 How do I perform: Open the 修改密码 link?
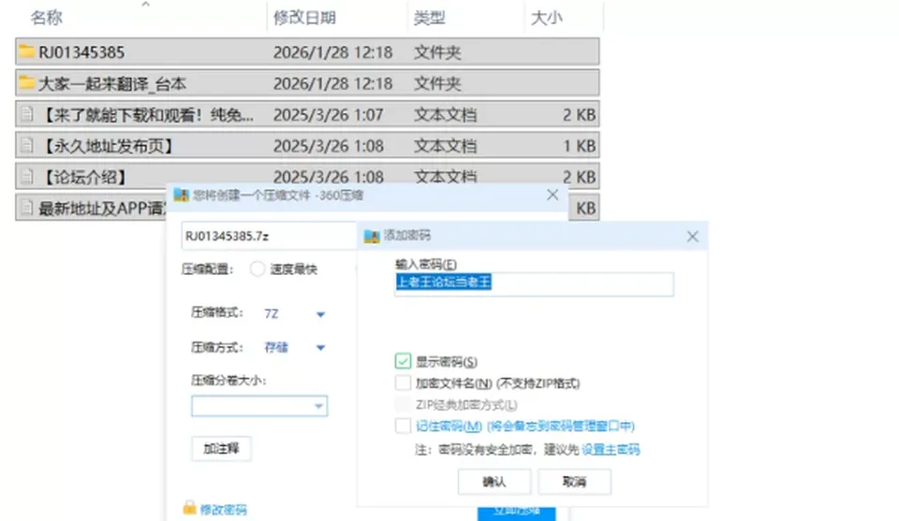click(224, 509)
